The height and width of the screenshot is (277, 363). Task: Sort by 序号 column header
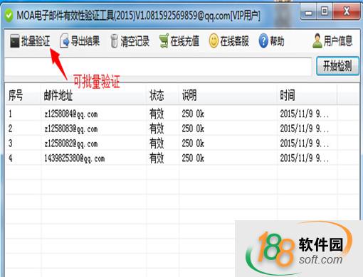click(23, 95)
